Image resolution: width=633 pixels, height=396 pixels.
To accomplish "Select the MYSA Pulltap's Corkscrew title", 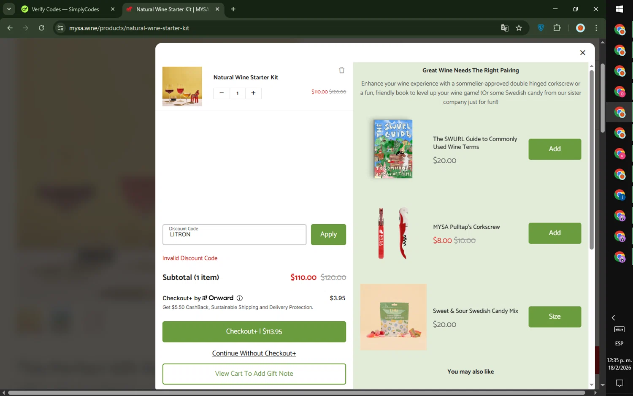I will pyautogui.click(x=466, y=227).
